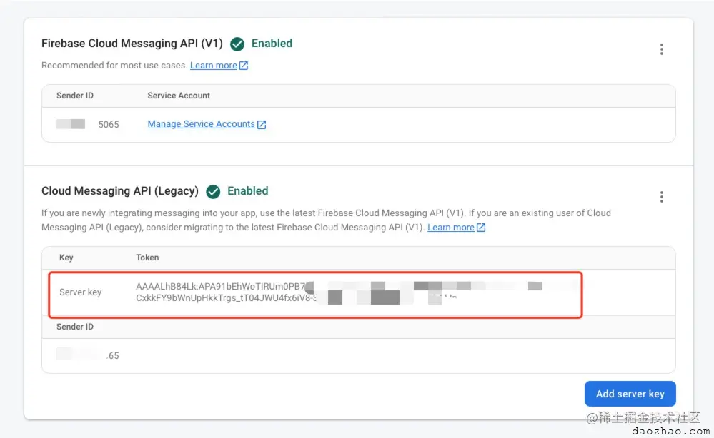Click the Sender ID column header in the V1 table
Image resolution: width=714 pixels, height=438 pixels.
pos(74,96)
